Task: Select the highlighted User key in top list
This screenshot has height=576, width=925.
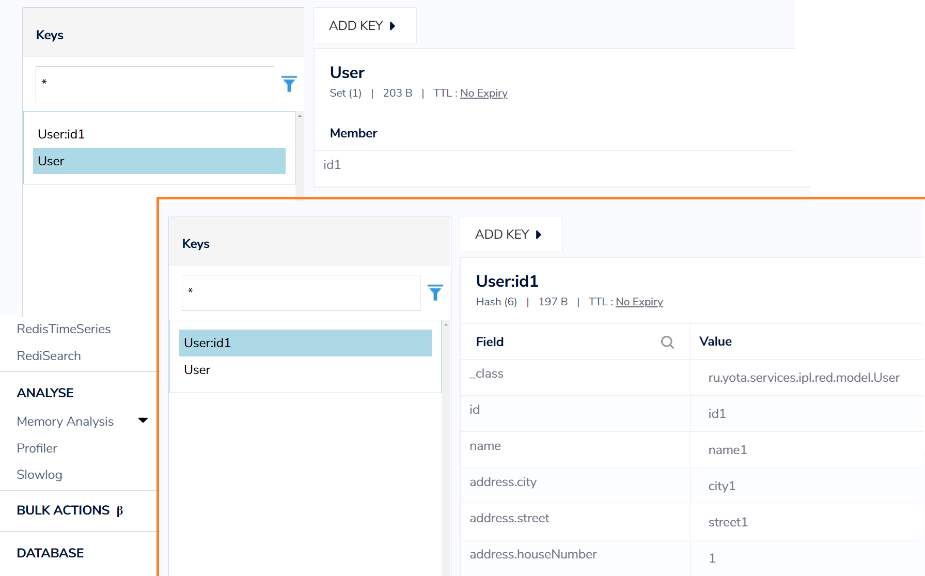Action: pyautogui.click(x=159, y=161)
